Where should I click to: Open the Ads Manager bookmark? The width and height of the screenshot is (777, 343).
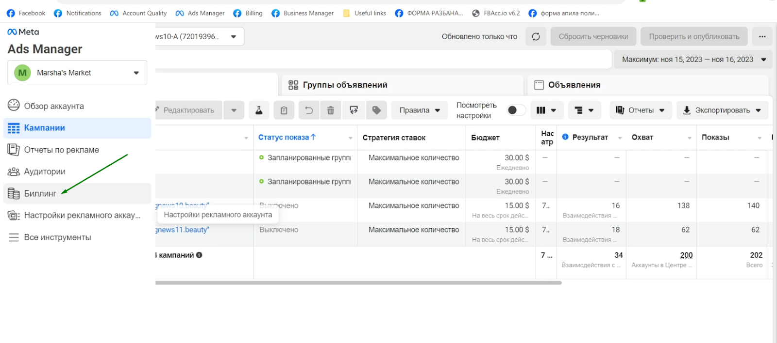(x=200, y=13)
